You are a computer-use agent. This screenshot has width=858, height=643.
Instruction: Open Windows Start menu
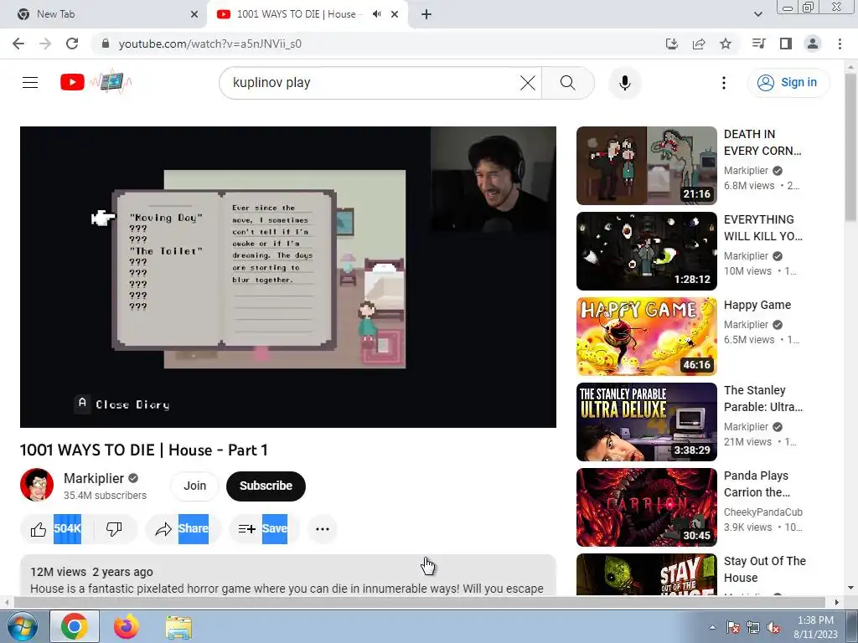(22, 627)
